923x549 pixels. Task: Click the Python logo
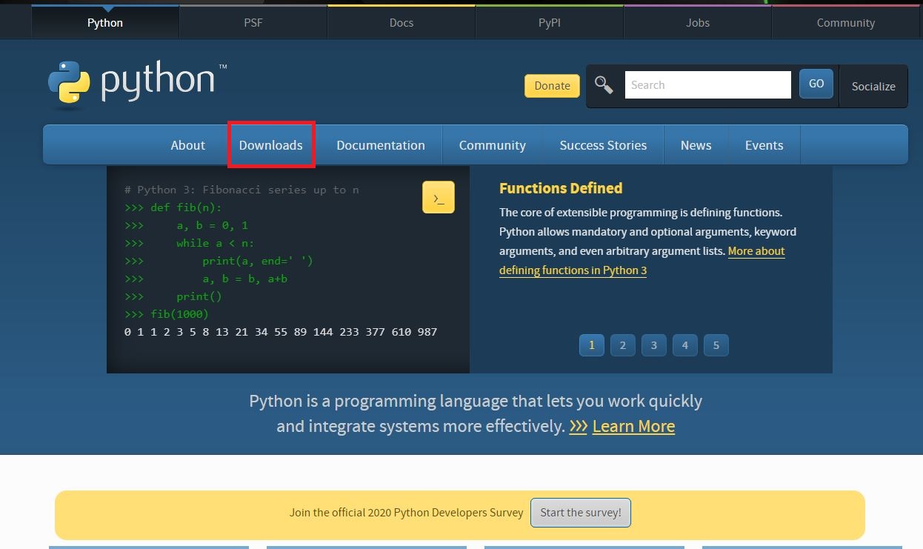(138, 84)
